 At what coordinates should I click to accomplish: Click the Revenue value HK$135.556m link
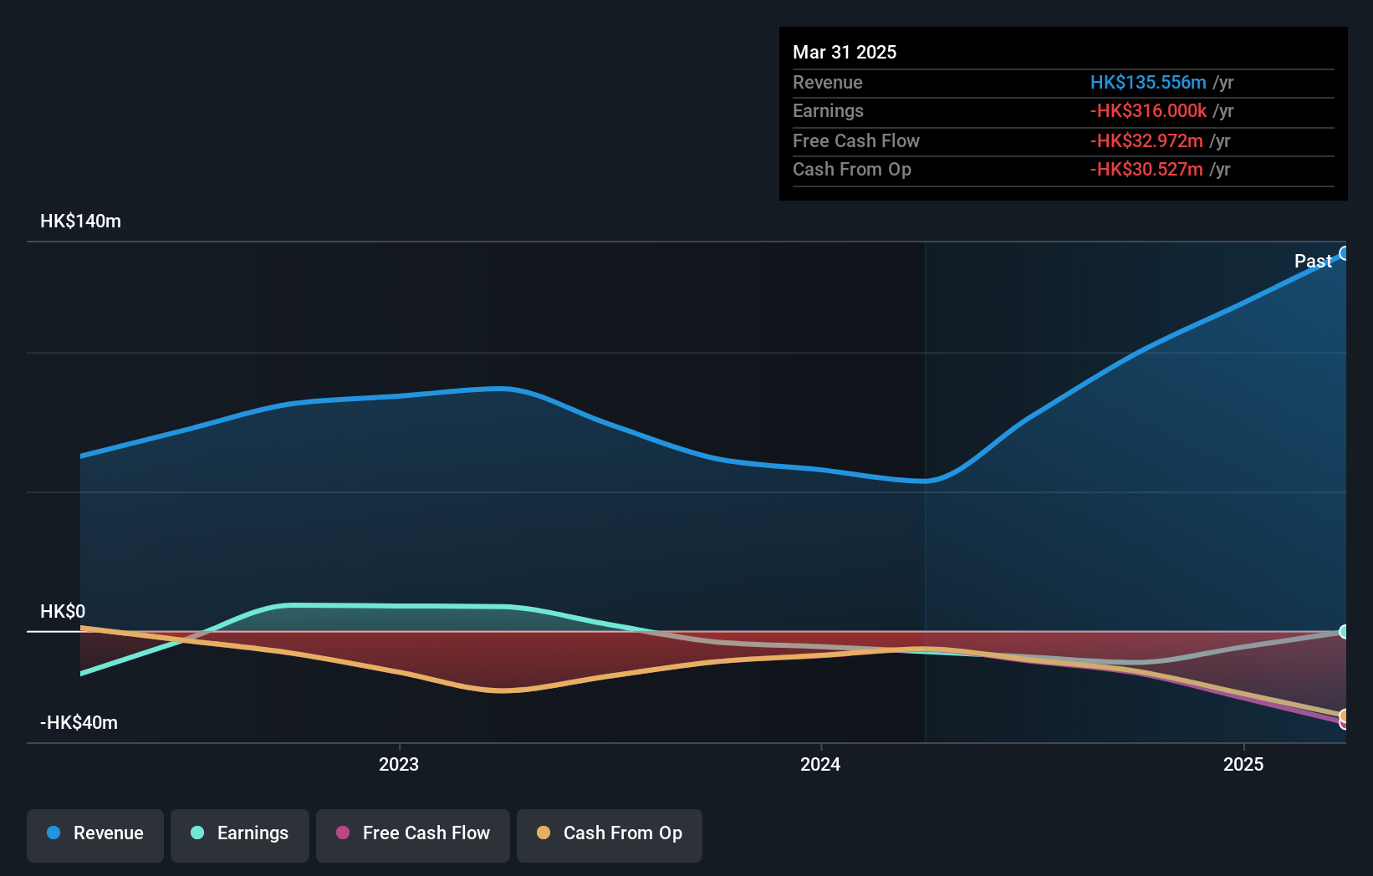(1148, 83)
